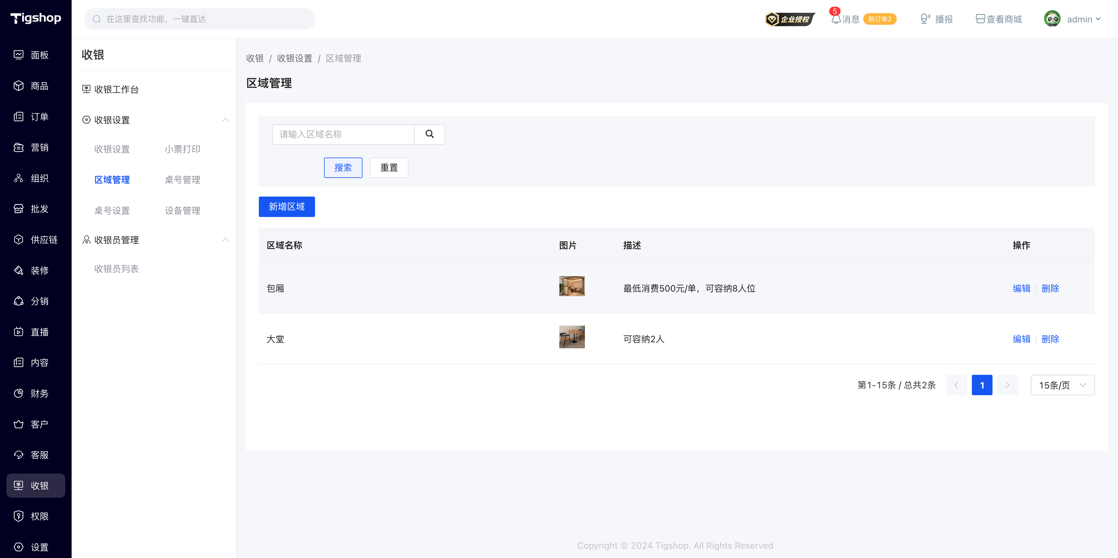1118x558 pixels.
Task: Click the 搜索 button
Action: 343,168
